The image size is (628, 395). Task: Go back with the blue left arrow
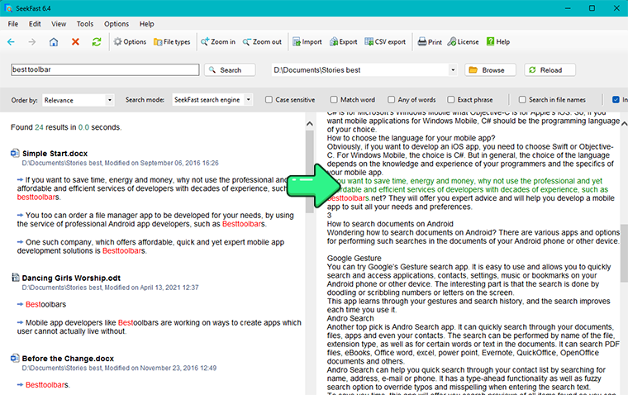(x=11, y=41)
